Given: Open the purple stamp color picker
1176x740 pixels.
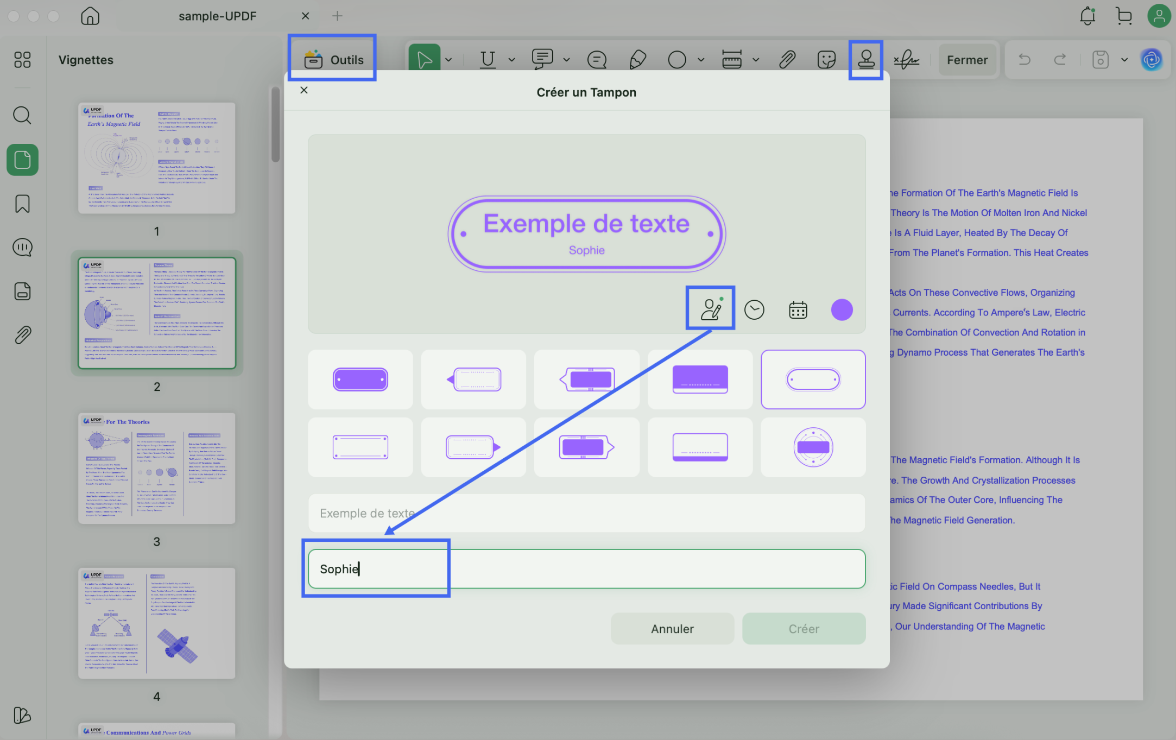Looking at the screenshot, I should (x=842, y=309).
